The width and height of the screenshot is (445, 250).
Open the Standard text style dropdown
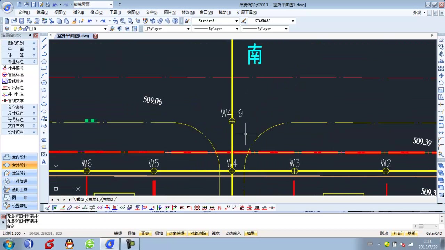click(237, 21)
